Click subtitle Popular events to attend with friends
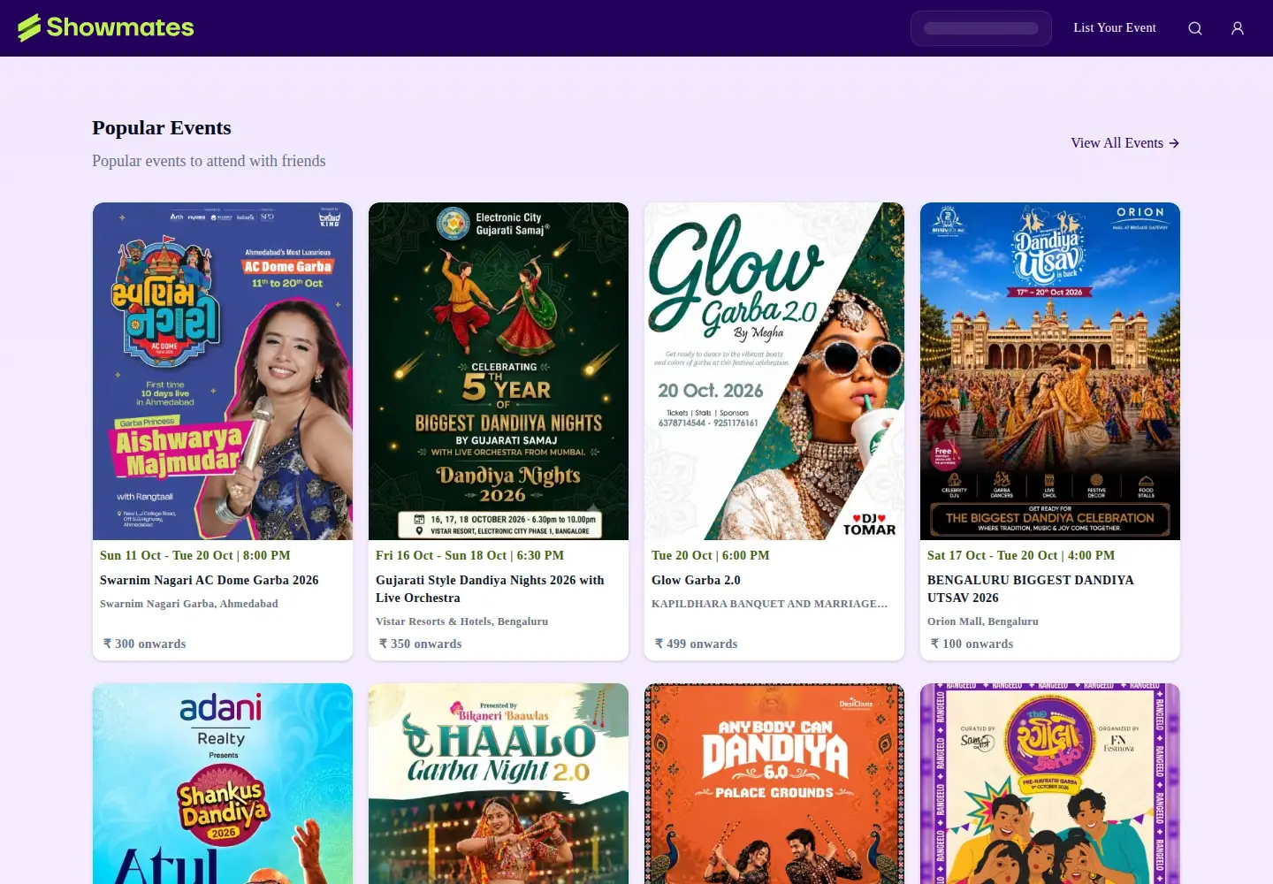Image resolution: width=1273 pixels, height=884 pixels. [209, 161]
